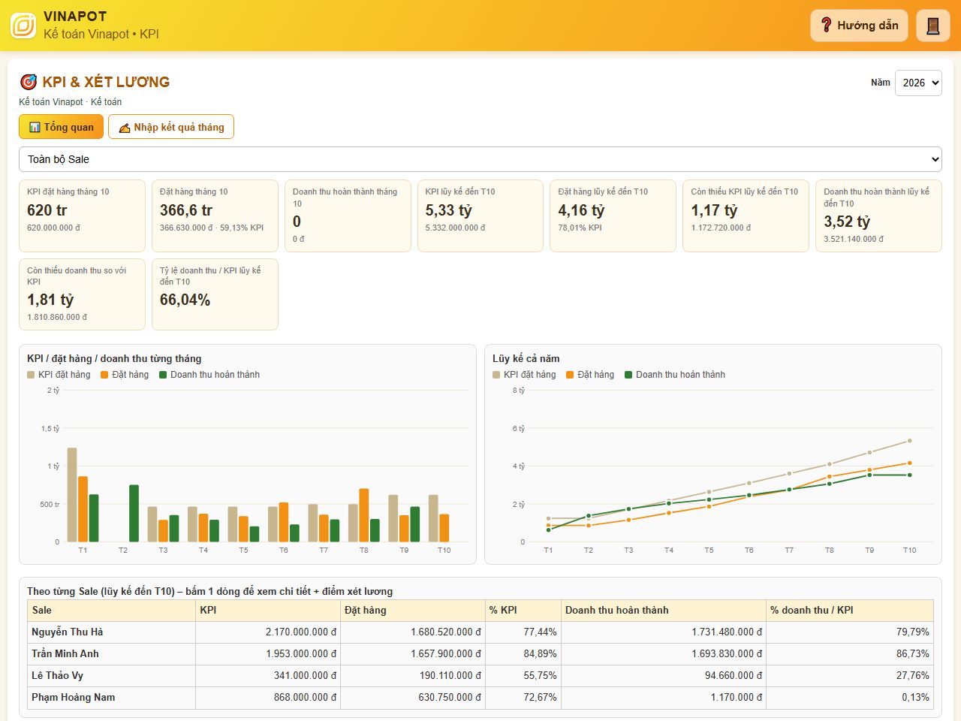The image size is (961, 721).
Task: Expand the Toàn bộ Sale dropdown
Action: pyautogui.click(x=480, y=159)
